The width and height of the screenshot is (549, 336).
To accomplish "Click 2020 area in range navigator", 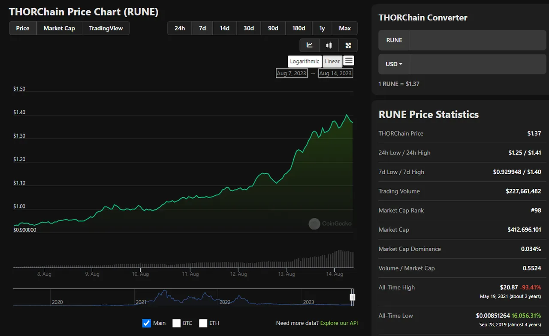I will tap(57, 302).
